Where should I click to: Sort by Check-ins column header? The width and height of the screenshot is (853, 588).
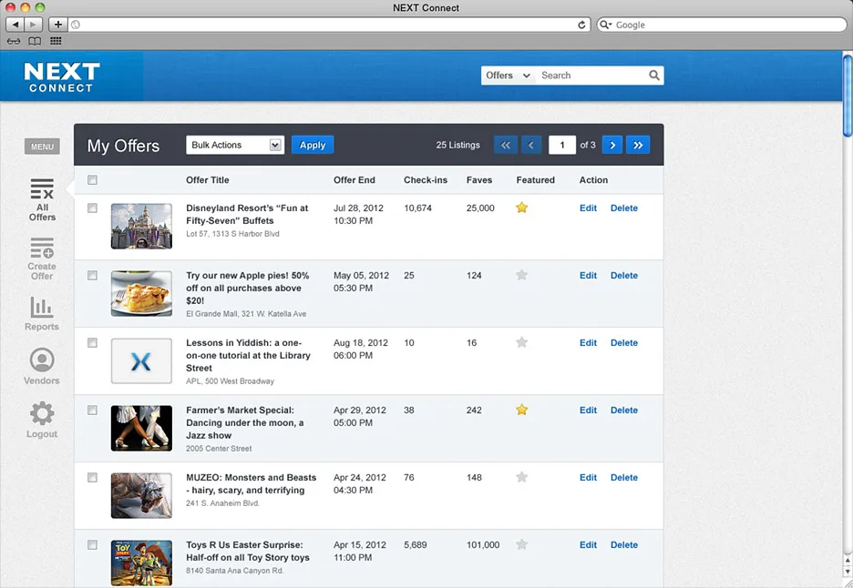426,180
